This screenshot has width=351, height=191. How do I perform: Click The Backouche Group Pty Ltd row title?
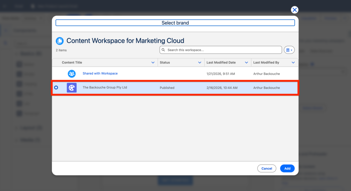pos(105,88)
